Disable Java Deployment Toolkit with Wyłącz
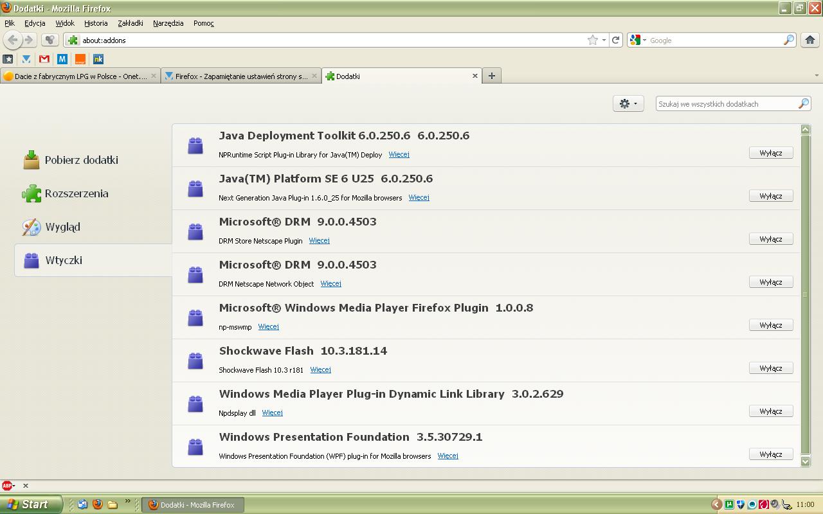The image size is (823, 514). [771, 153]
